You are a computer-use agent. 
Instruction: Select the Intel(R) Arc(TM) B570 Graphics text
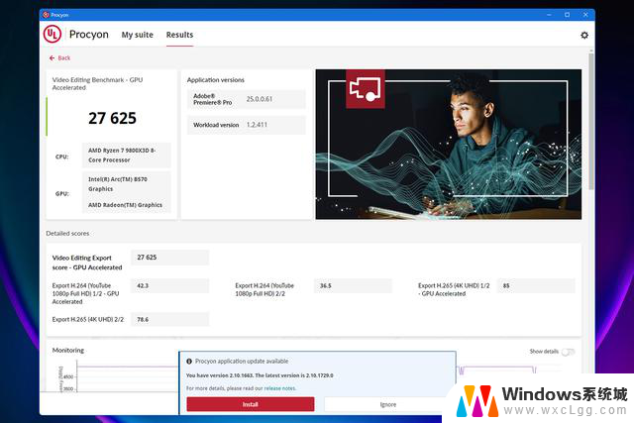tap(118, 184)
